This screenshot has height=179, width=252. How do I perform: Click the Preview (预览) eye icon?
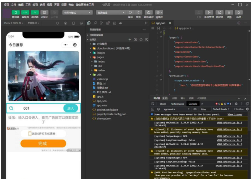pyautogui.click(x=139, y=13)
